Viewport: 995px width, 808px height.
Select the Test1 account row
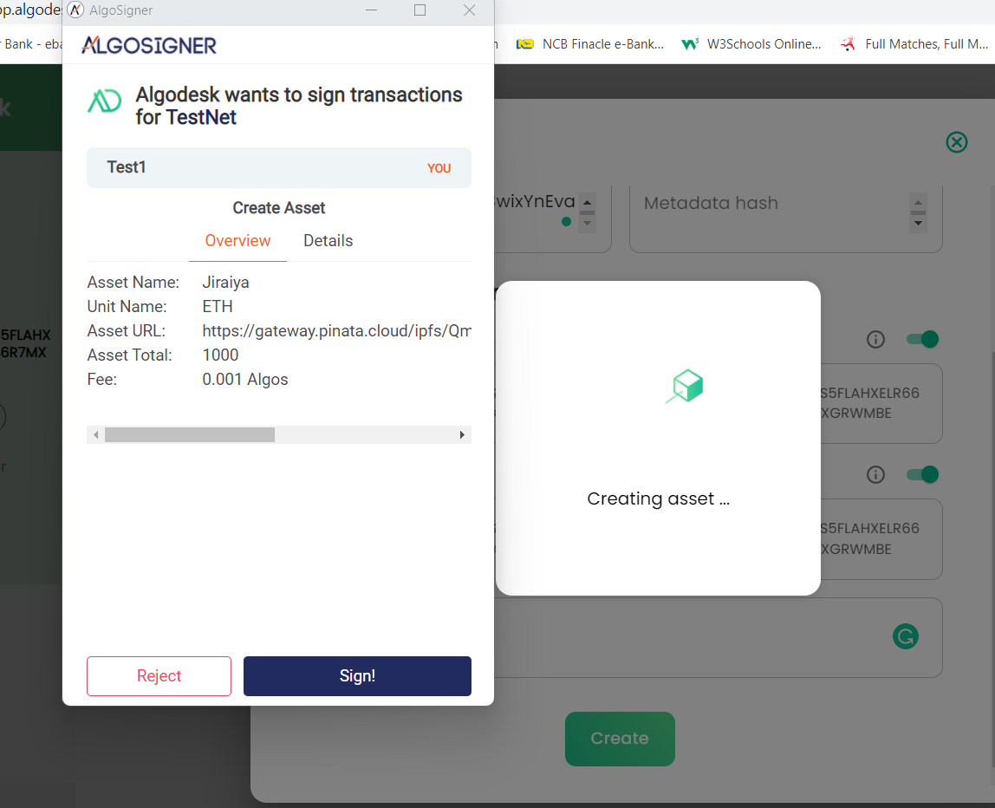coord(278,167)
